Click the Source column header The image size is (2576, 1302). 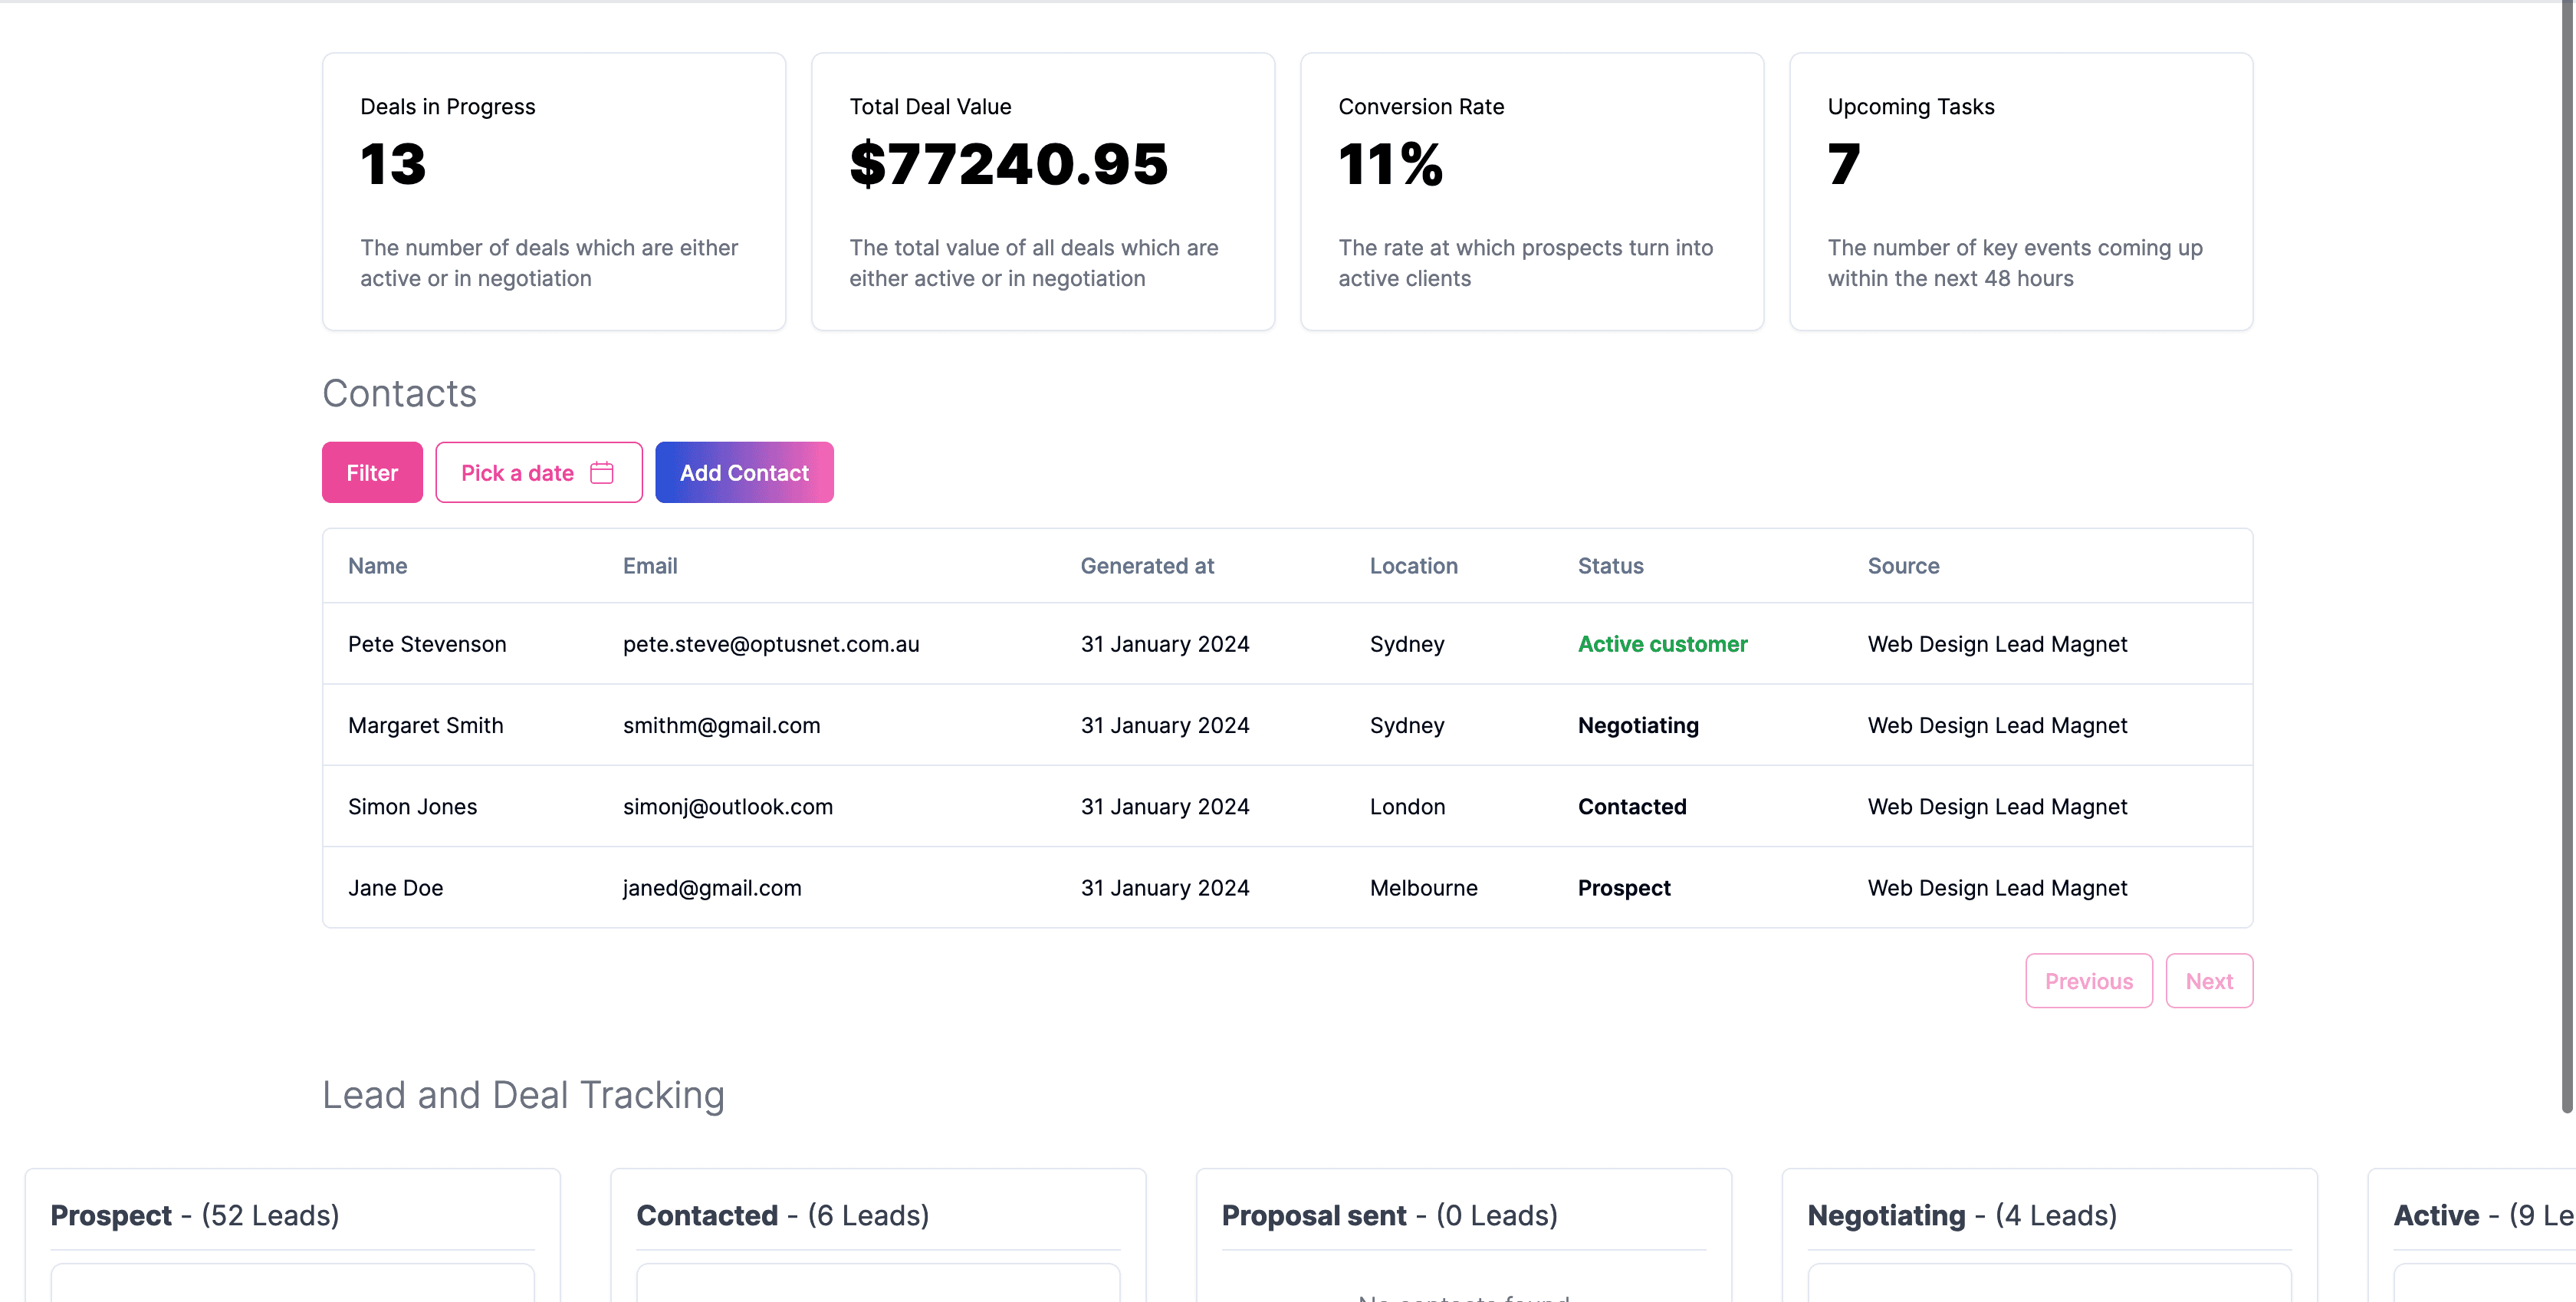click(x=1903, y=566)
